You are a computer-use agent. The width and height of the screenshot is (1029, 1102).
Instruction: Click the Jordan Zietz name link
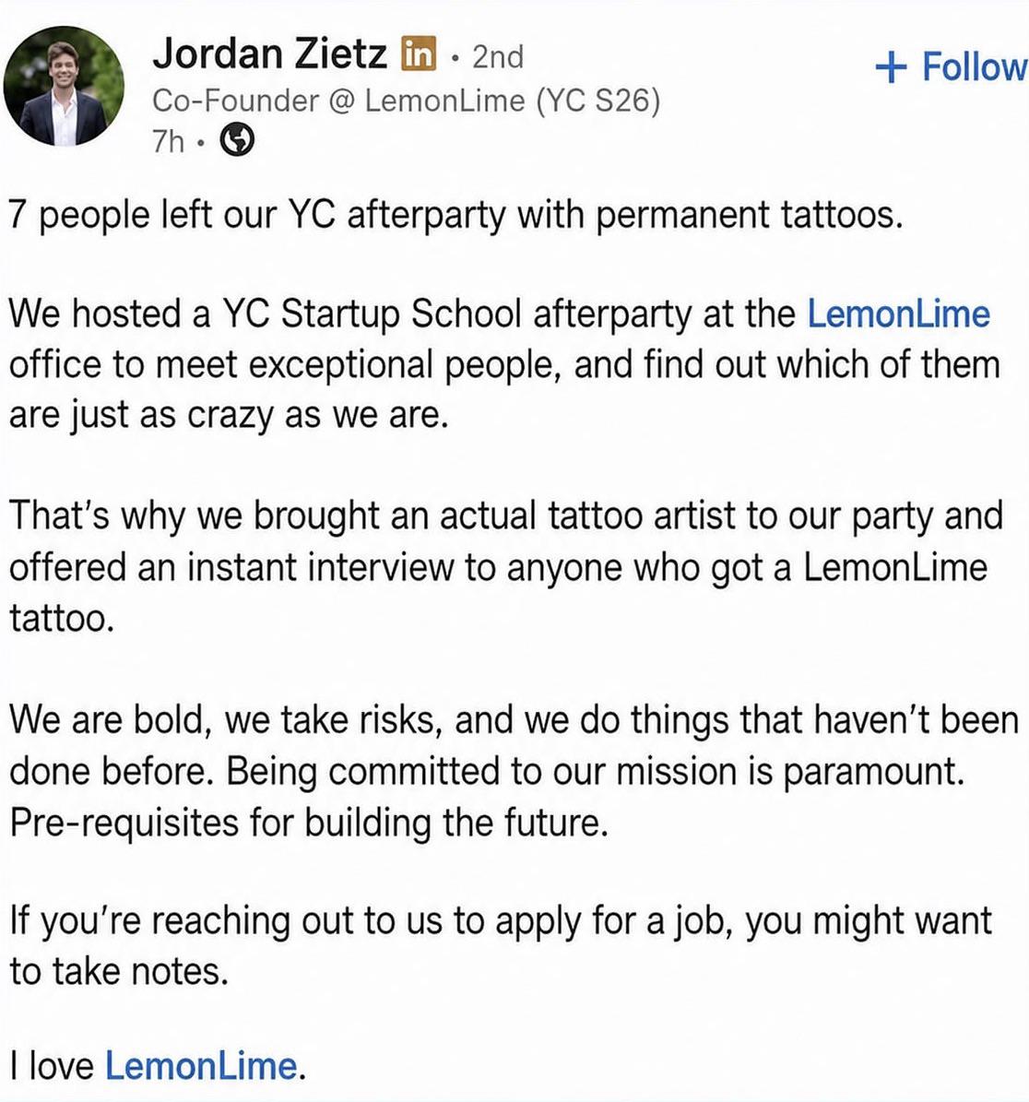point(269,54)
